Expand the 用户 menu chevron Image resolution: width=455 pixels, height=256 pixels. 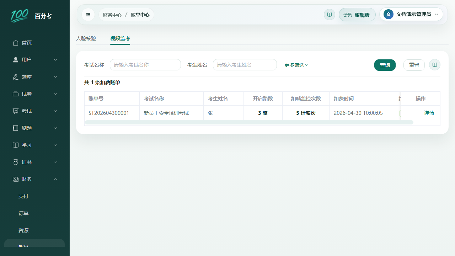[x=55, y=60]
